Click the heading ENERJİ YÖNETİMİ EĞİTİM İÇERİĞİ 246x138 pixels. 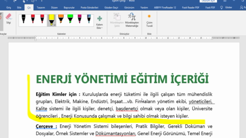point(122,79)
